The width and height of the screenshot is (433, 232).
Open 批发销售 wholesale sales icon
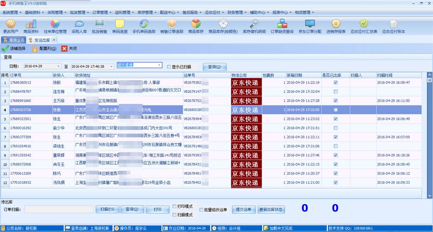click(x=100, y=26)
